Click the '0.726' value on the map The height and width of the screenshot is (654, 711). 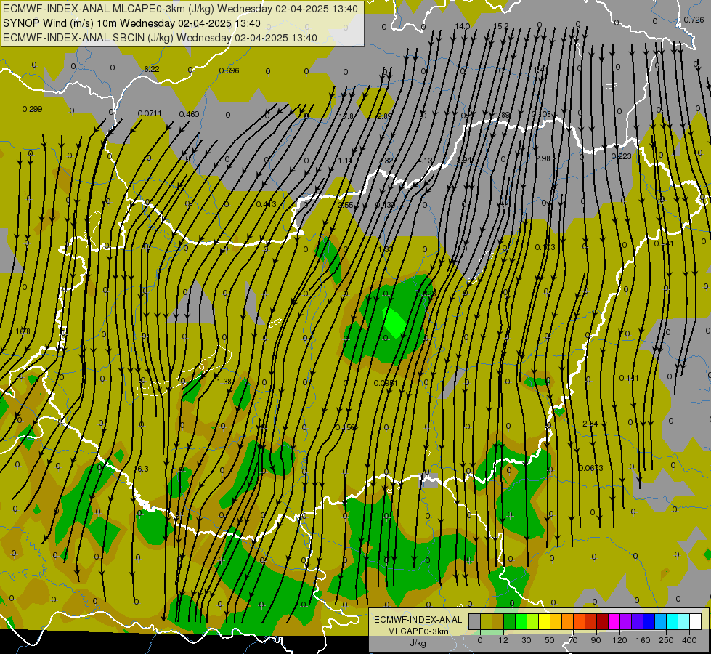point(694,20)
